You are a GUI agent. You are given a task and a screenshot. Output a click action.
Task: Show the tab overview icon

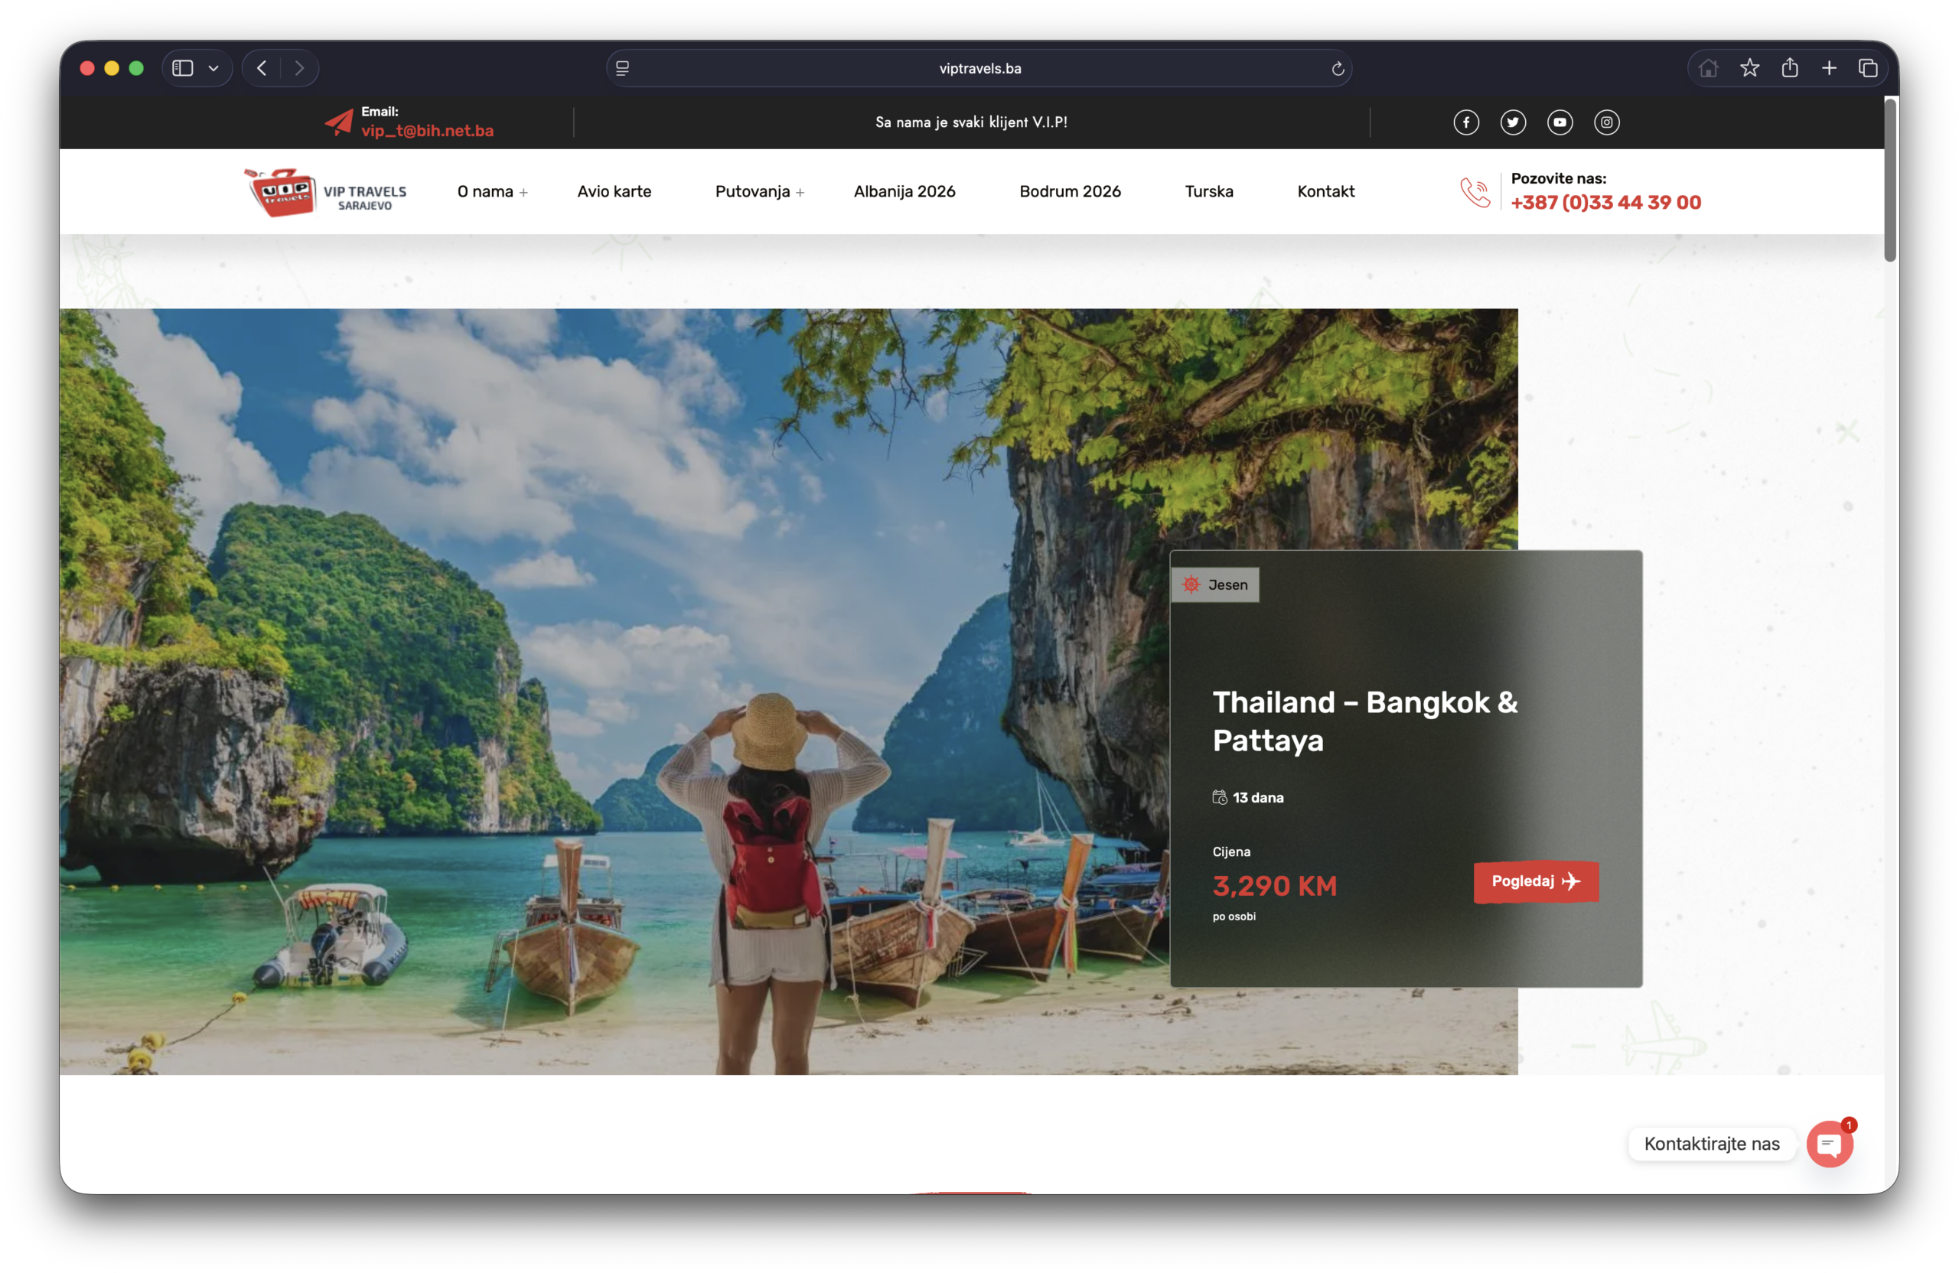click(1868, 68)
